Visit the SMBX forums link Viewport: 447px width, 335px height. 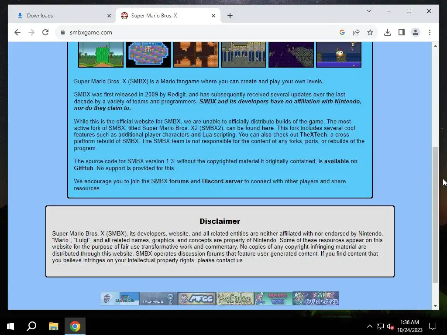click(179, 181)
